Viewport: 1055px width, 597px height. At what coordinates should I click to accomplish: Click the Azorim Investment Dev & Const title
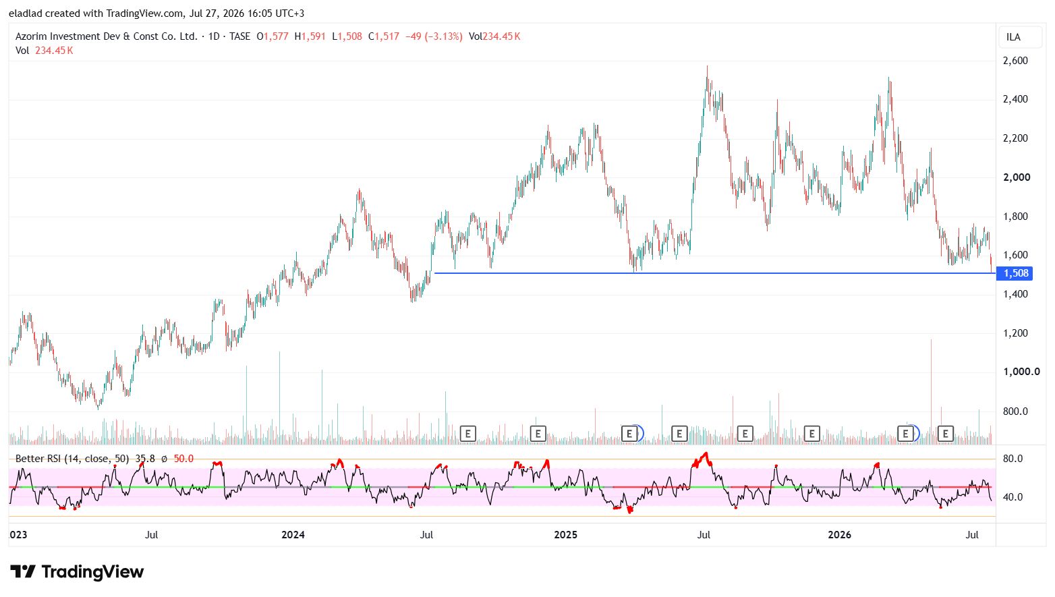tap(107, 36)
